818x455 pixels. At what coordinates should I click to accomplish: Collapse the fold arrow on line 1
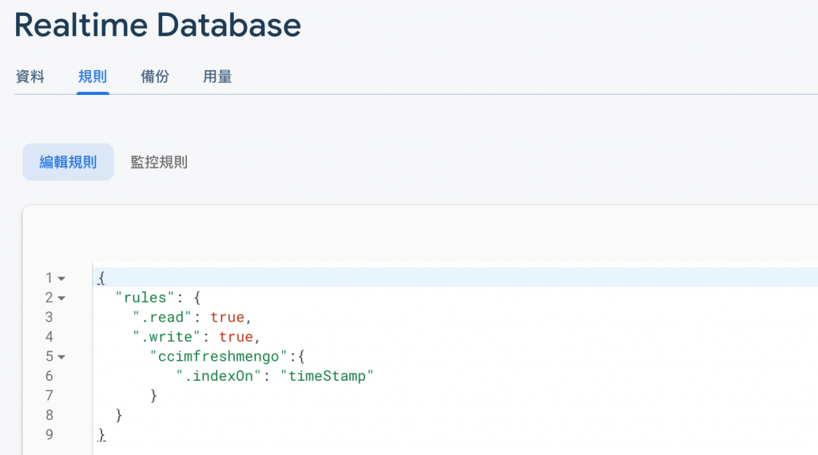(62, 279)
